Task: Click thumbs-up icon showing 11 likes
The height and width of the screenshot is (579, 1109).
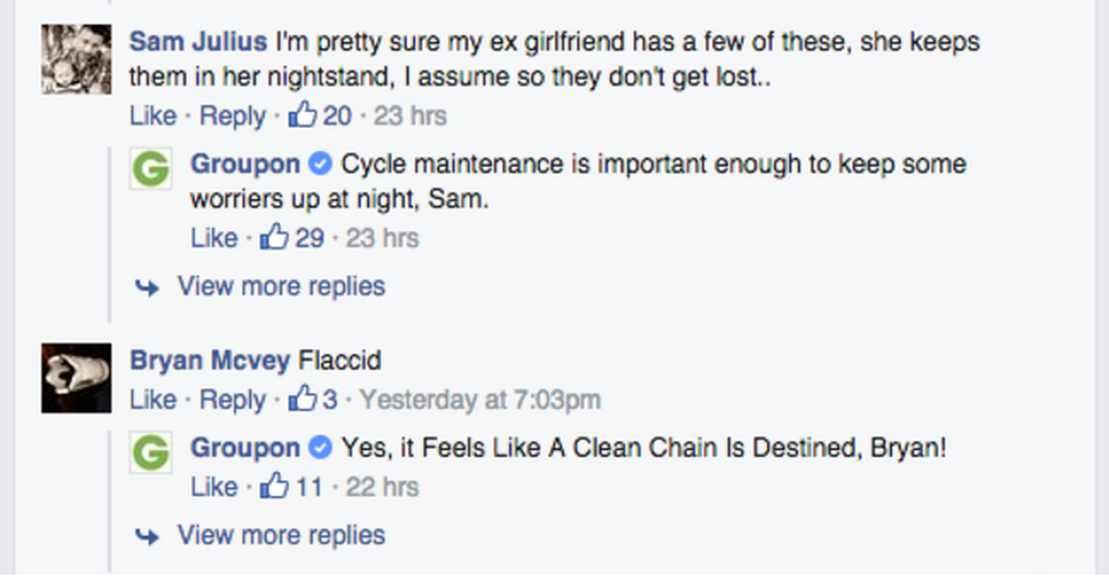Action: pyautogui.click(x=274, y=486)
